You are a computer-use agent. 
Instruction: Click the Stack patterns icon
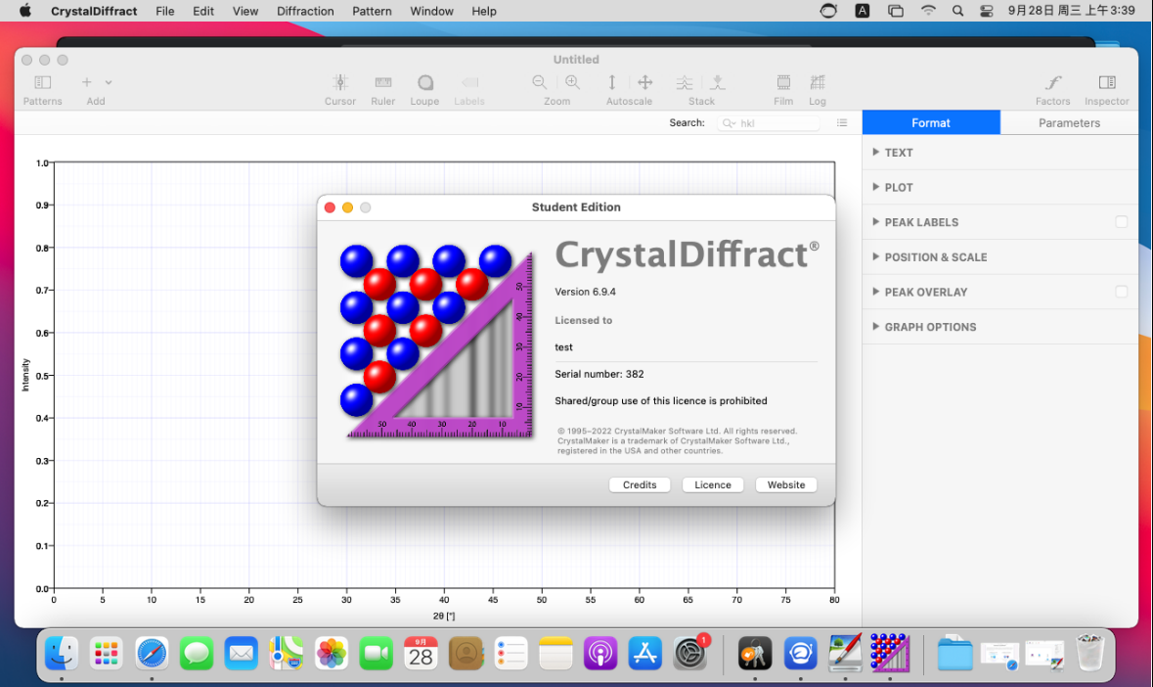[685, 82]
